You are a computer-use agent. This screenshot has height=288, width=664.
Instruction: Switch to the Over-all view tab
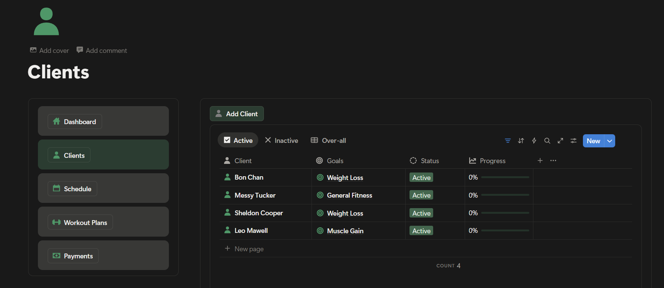pyautogui.click(x=328, y=140)
